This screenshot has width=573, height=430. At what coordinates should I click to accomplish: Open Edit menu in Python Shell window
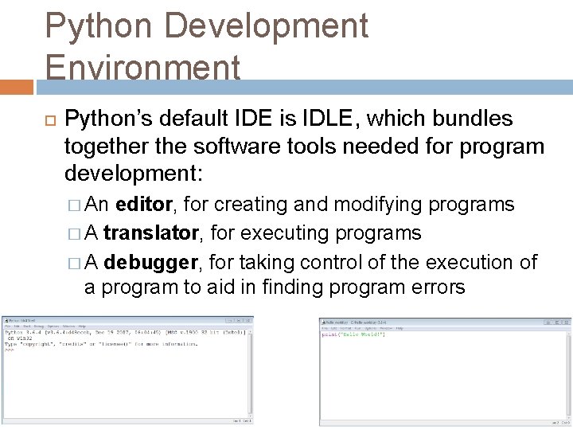click(x=17, y=326)
